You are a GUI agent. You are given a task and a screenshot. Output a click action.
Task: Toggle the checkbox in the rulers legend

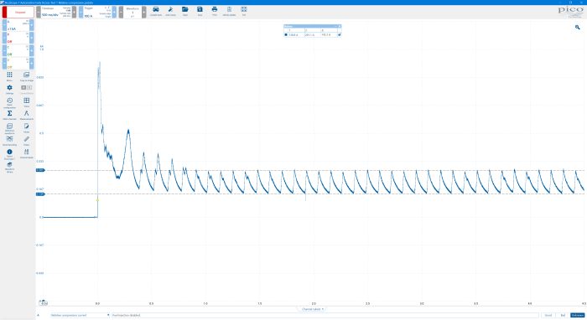pos(339,35)
